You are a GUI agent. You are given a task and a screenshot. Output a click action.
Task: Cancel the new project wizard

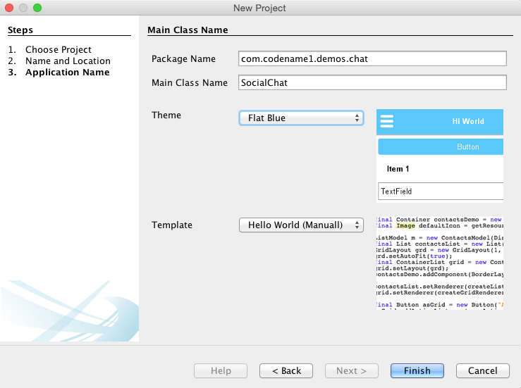coord(482,370)
